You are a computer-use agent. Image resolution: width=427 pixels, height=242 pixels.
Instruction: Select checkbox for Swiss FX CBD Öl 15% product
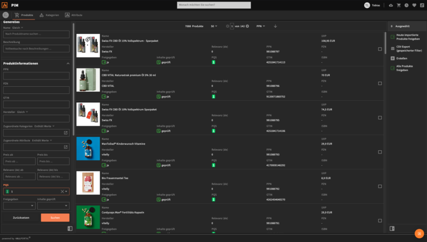(380, 49)
